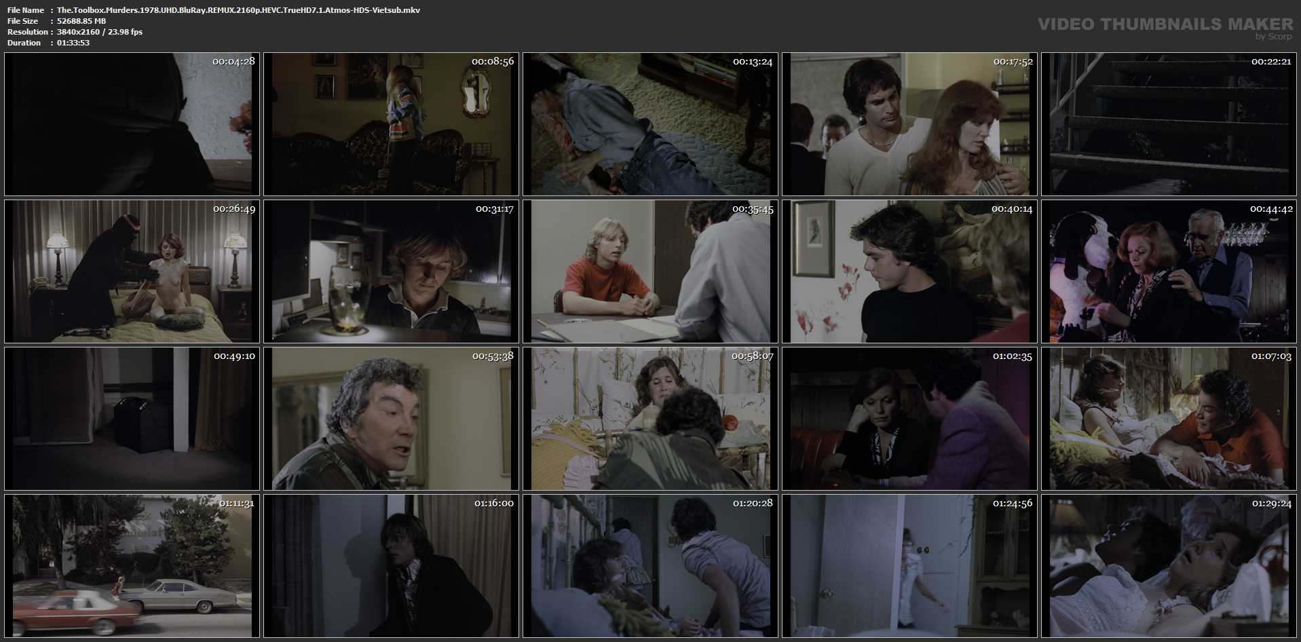This screenshot has height=642, width=1301.
Task: Select the staircase thumbnail at 00:22:21
Action: pyautogui.click(x=1169, y=124)
